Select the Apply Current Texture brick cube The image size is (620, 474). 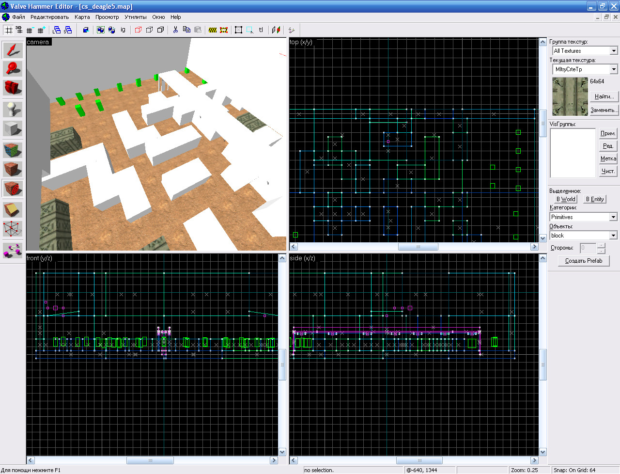point(13,169)
